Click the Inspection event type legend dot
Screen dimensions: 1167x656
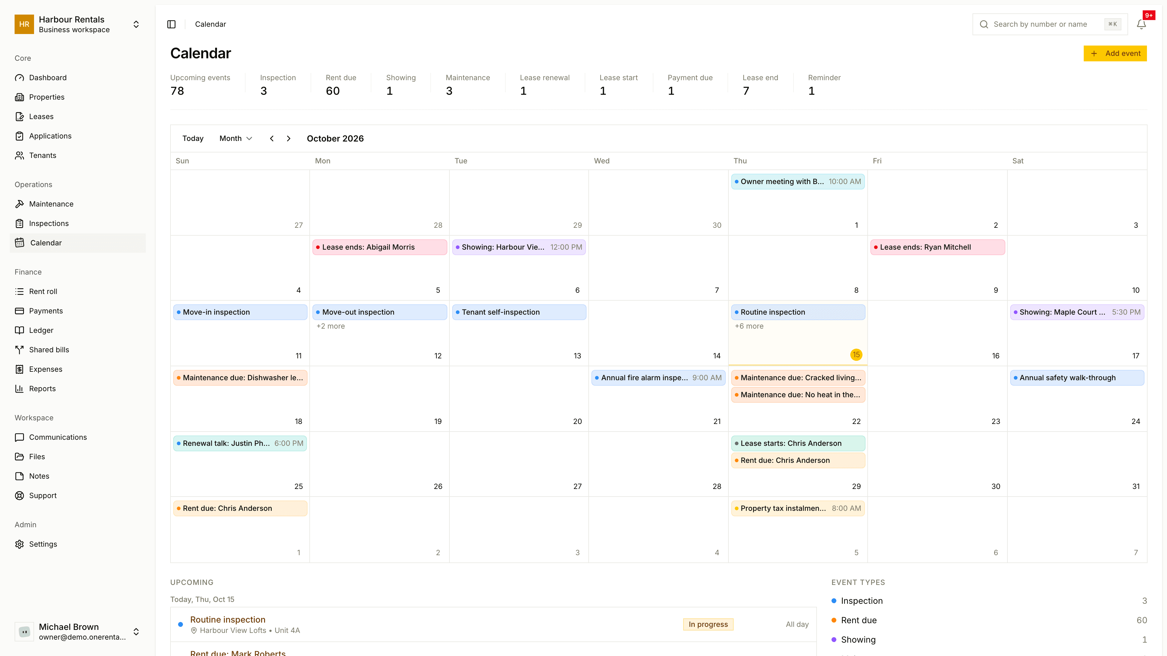pos(834,601)
